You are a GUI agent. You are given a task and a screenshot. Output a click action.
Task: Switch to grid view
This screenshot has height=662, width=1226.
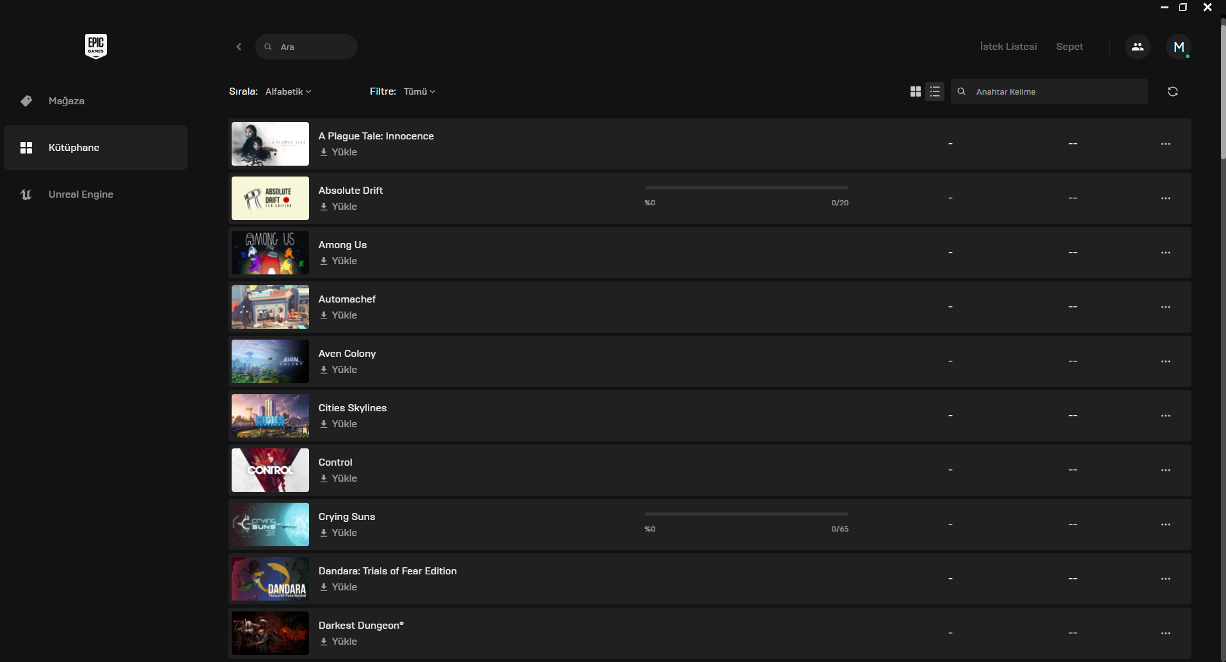click(x=916, y=91)
